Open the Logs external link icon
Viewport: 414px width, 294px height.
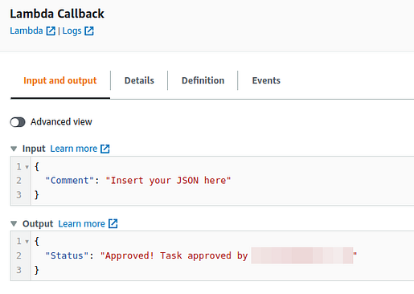[89, 31]
